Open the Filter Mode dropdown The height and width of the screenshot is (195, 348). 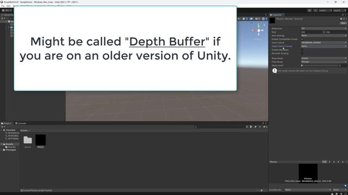click(x=324, y=62)
